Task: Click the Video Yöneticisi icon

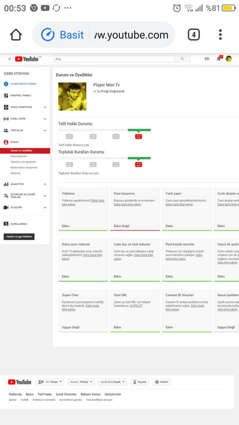Action: (6, 107)
